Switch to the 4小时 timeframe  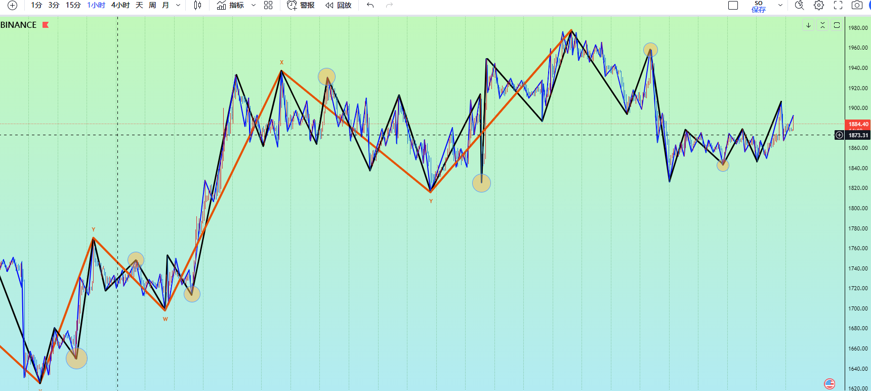pos(120,6)
